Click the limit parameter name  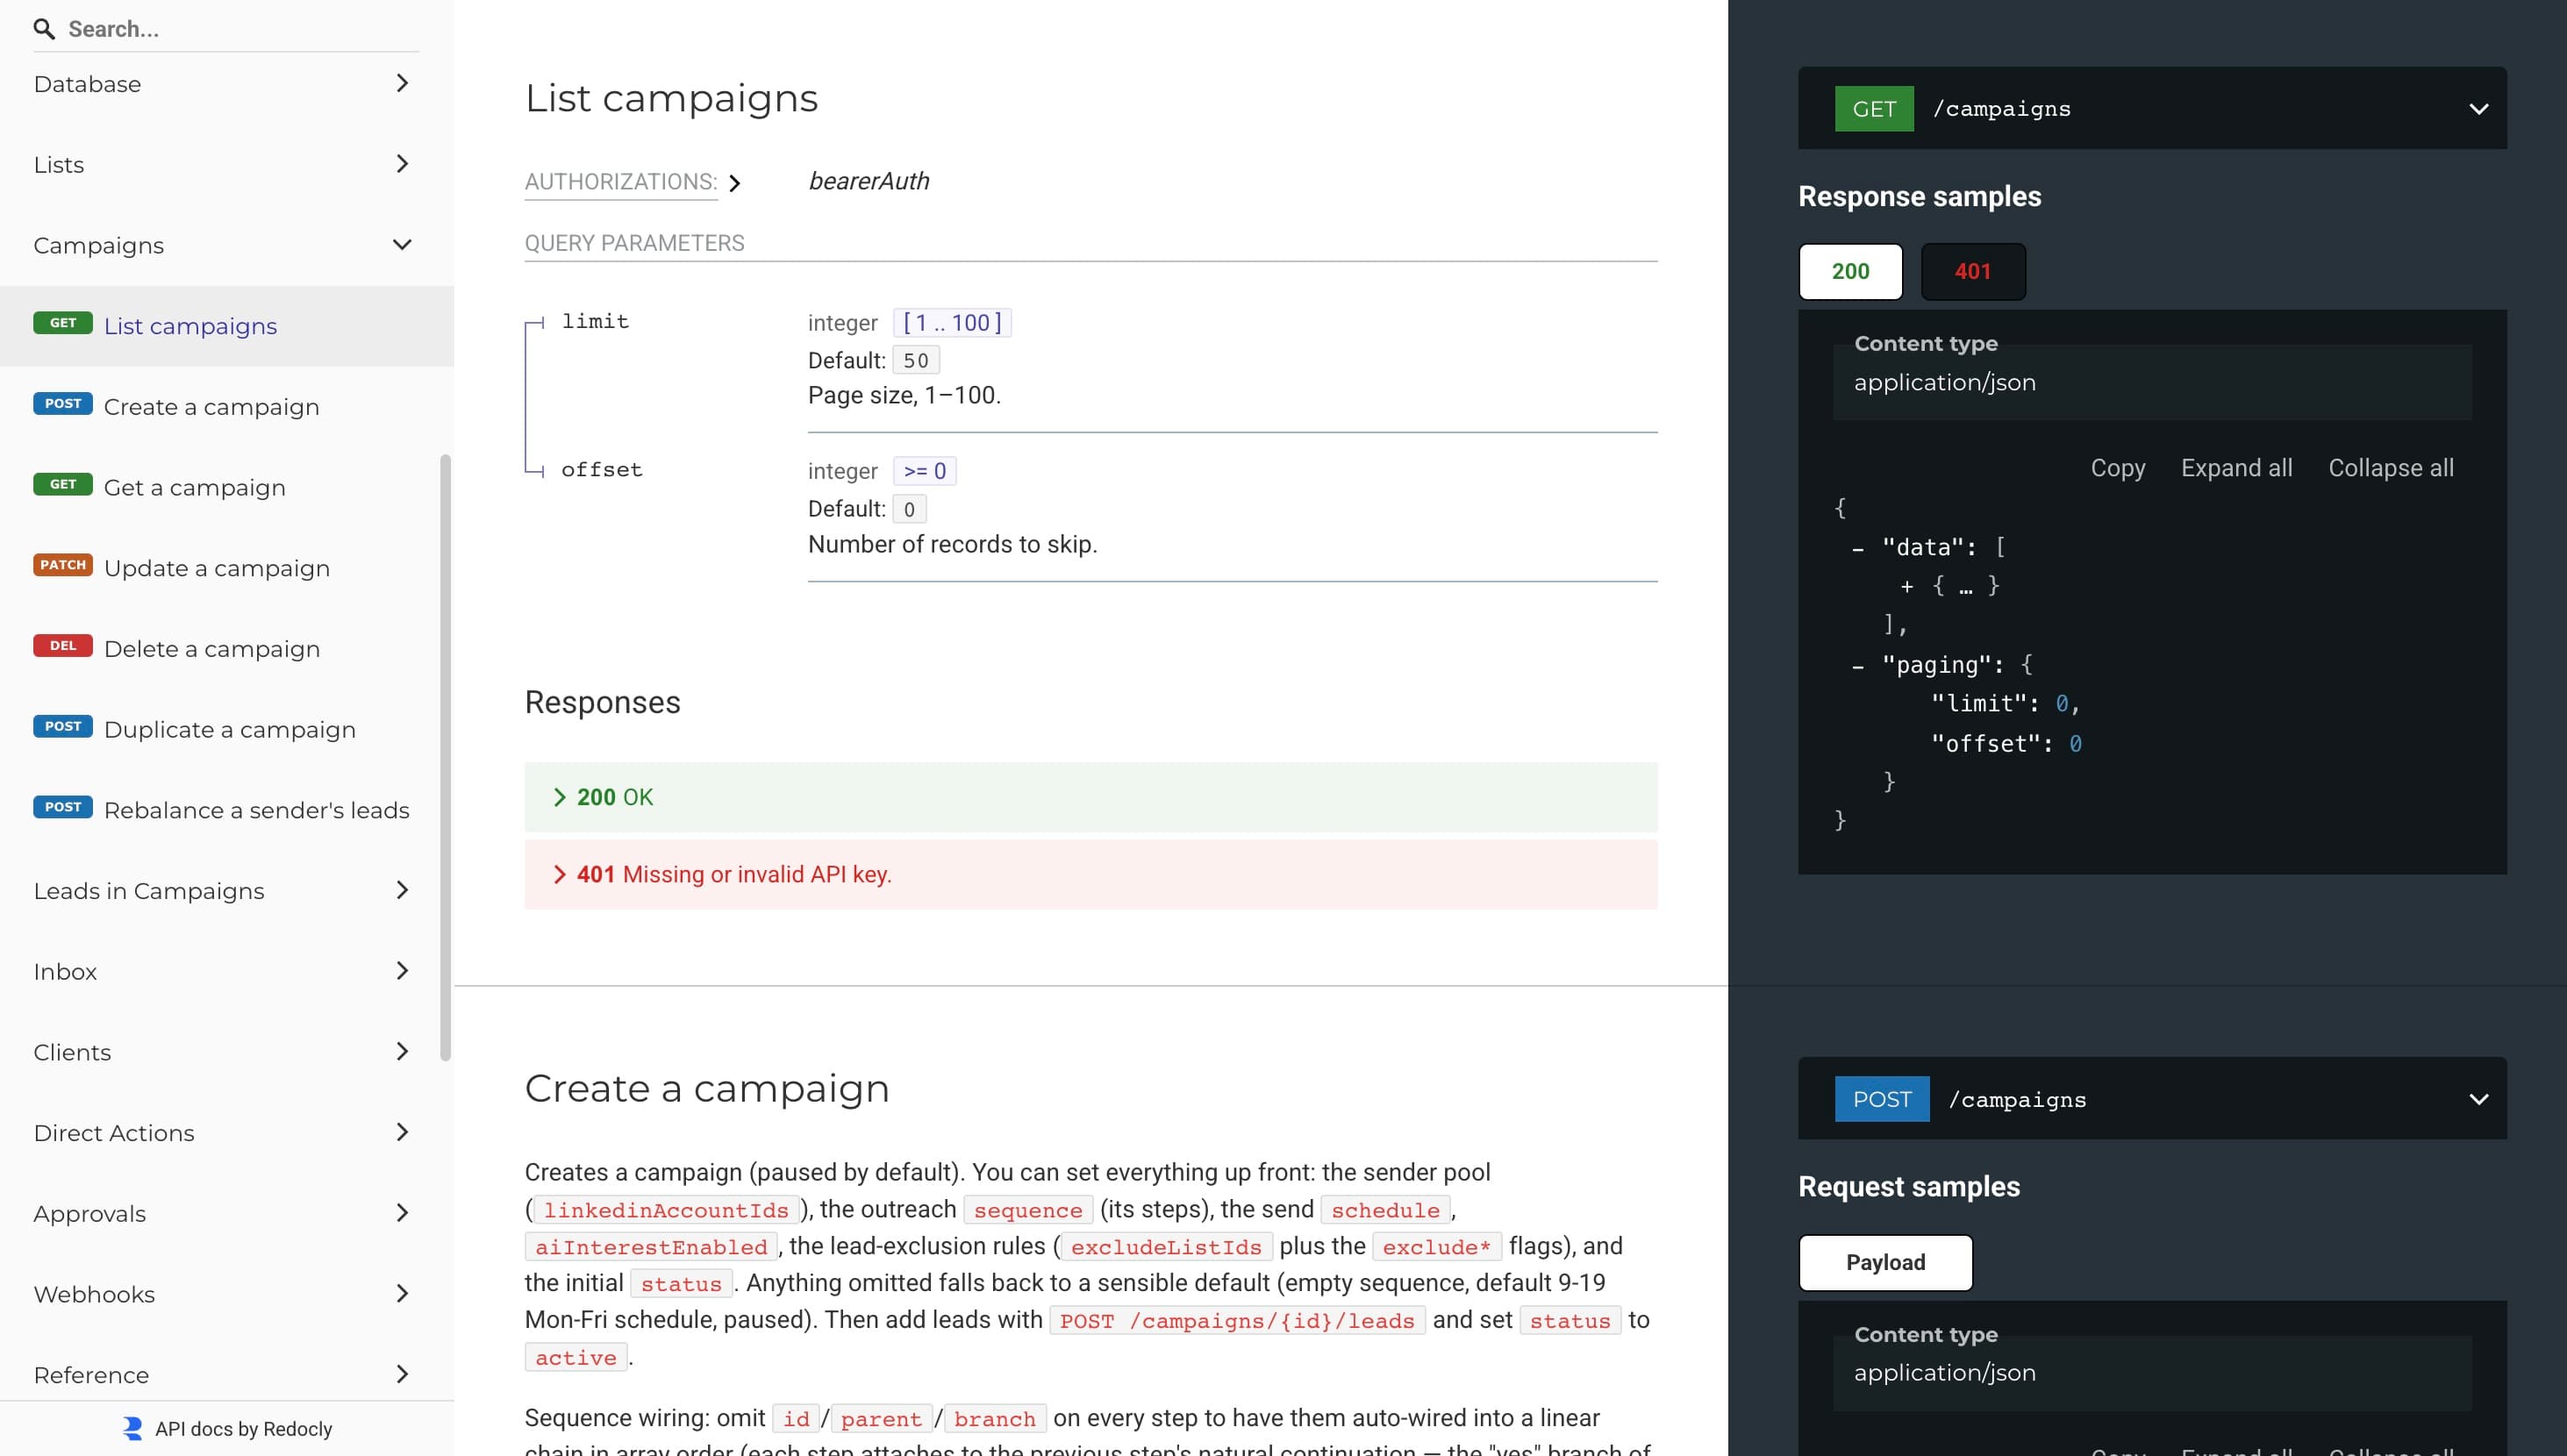click(595, 321)
